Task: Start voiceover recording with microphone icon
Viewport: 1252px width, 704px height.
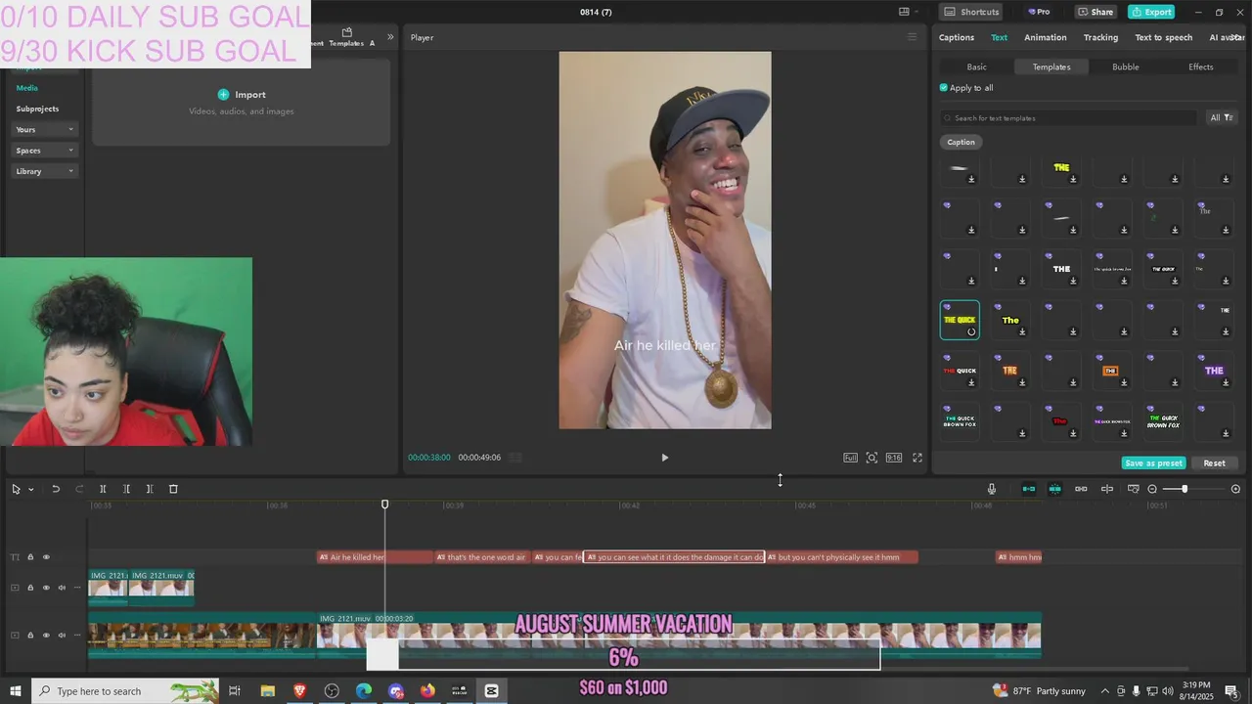Action: click(991, 489)
